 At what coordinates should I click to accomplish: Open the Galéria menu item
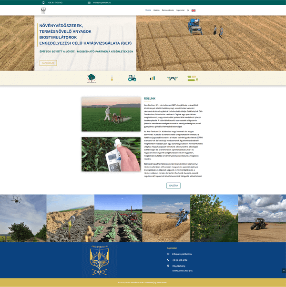[156, 10]
